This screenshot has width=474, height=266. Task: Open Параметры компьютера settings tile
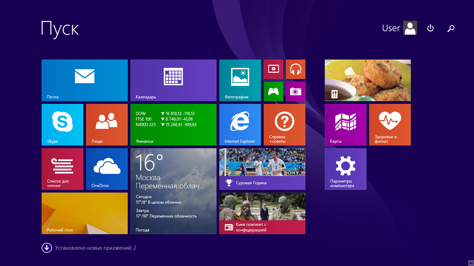345,169
